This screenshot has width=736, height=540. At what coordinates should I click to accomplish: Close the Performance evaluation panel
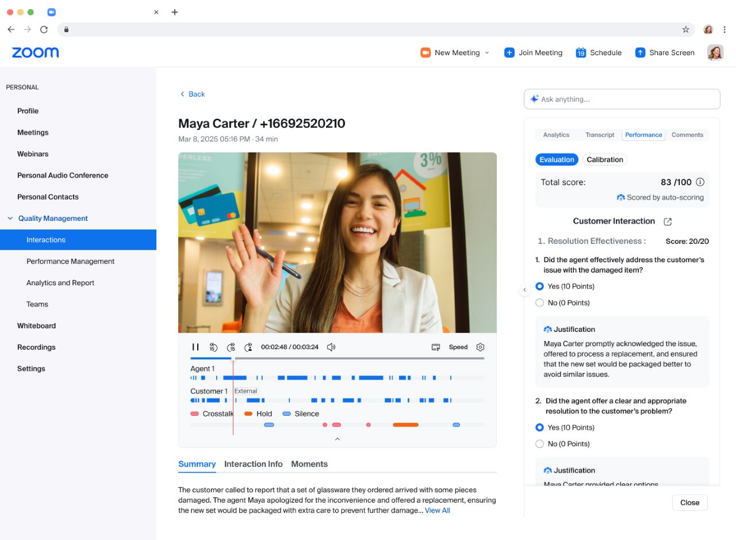(689, 502)
